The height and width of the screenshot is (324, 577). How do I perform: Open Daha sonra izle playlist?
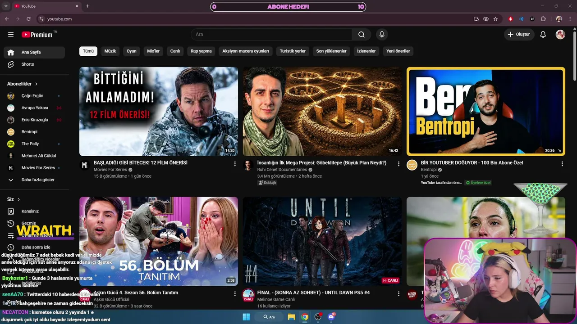pos(34,247)
